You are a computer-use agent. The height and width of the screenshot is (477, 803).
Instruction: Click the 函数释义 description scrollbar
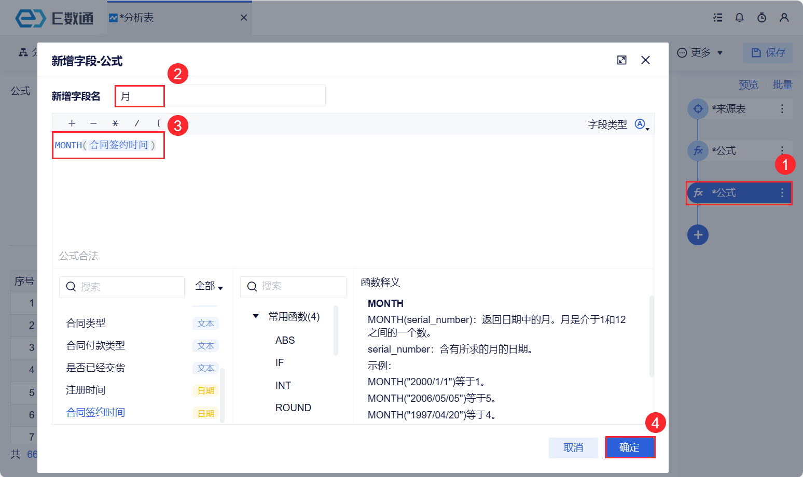(652, 336)
